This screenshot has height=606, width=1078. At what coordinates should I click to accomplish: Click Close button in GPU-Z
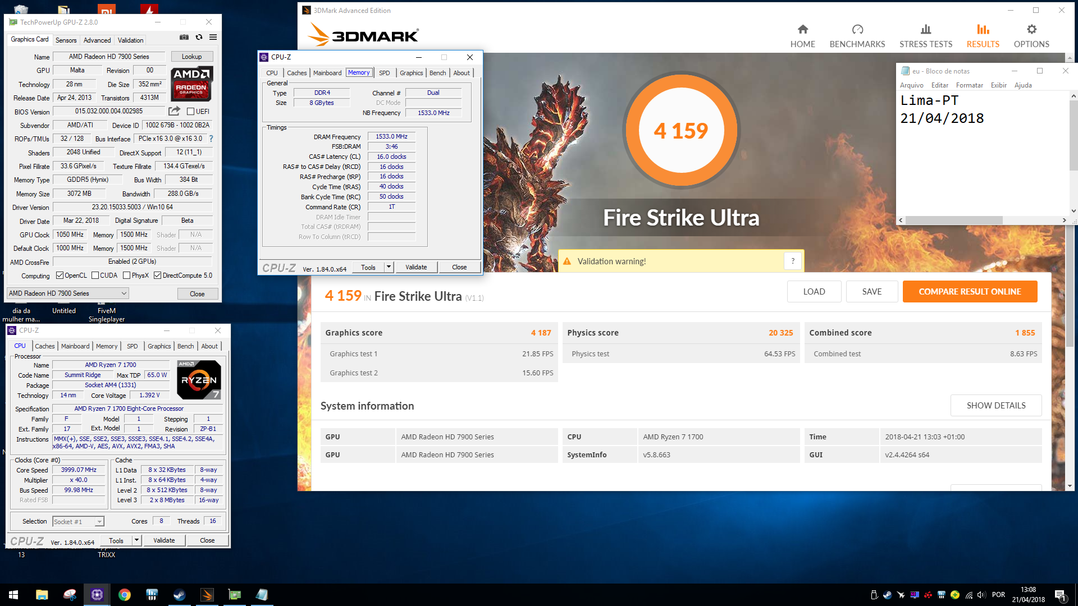click(x=197, y=293)
